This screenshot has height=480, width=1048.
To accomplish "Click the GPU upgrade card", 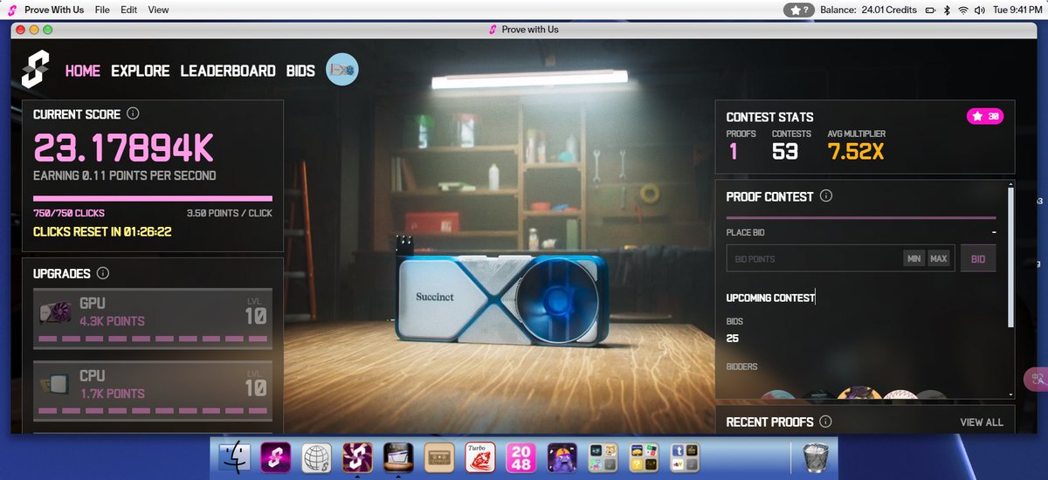I will coord(153,319).
